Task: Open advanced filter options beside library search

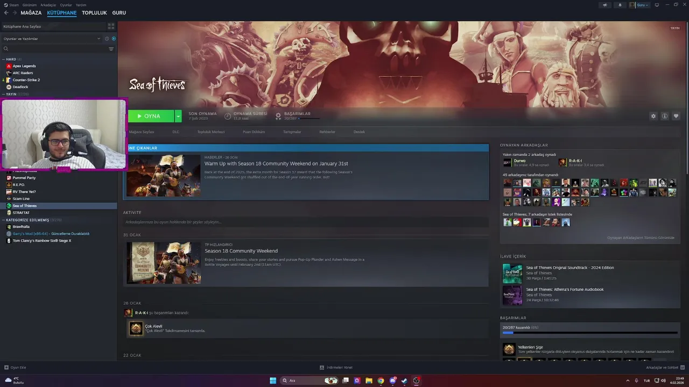Action: coord(111,49)
